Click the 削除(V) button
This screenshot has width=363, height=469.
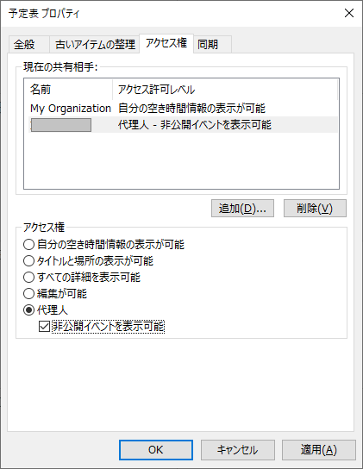[315, 208]
